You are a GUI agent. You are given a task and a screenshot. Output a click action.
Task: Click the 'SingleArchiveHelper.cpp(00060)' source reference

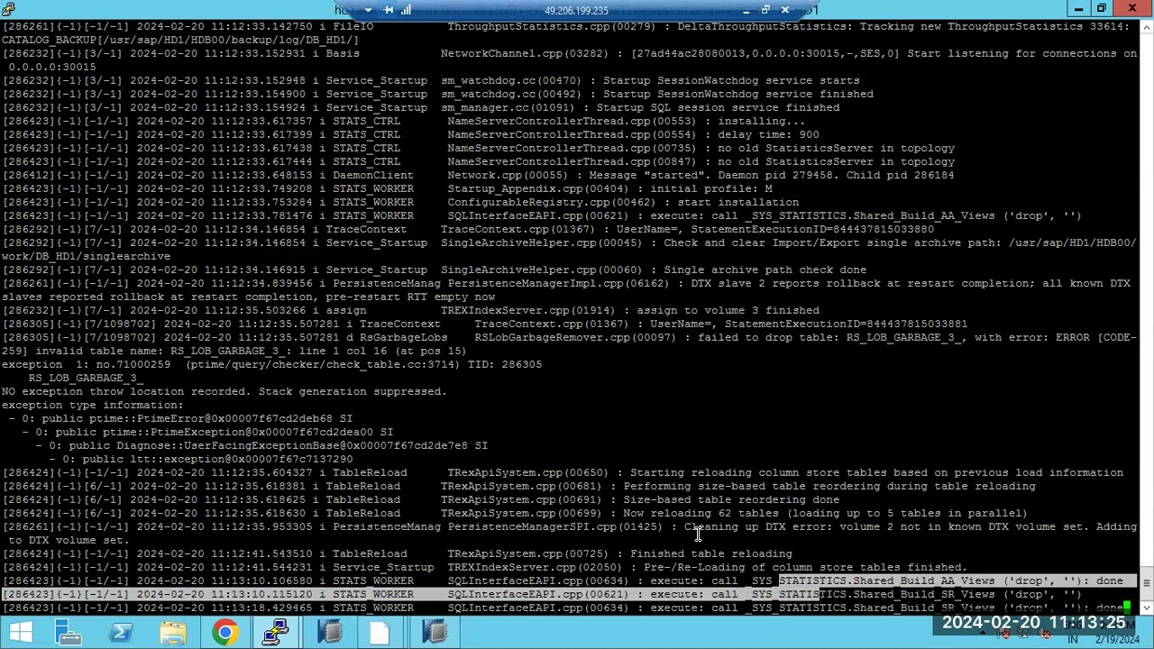541,270
